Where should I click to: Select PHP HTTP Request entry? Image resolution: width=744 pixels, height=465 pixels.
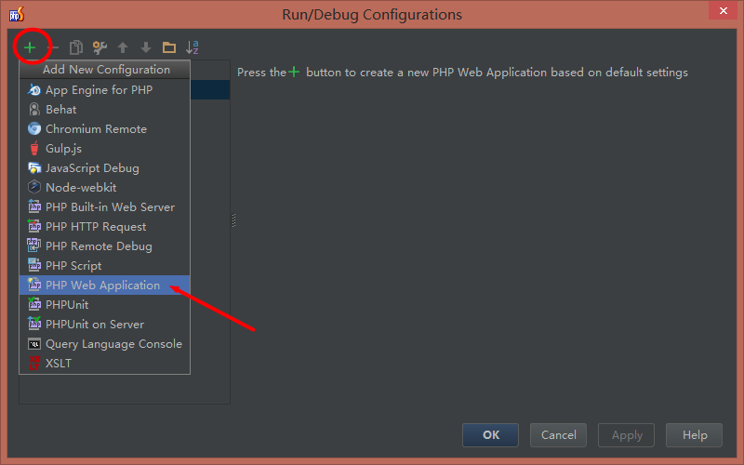point(104,226)
